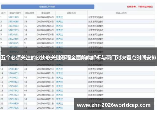Click the 申请人名称 column header
The image size is (157, 113).
point(121,13)
